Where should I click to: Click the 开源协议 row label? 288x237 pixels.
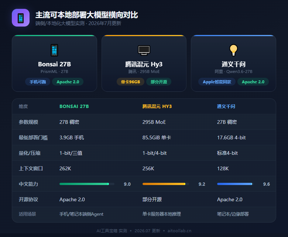tap(28, 199)
